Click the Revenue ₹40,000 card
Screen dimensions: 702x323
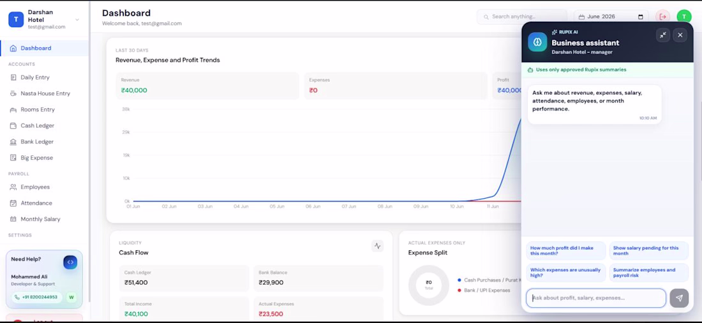(207, 86)
